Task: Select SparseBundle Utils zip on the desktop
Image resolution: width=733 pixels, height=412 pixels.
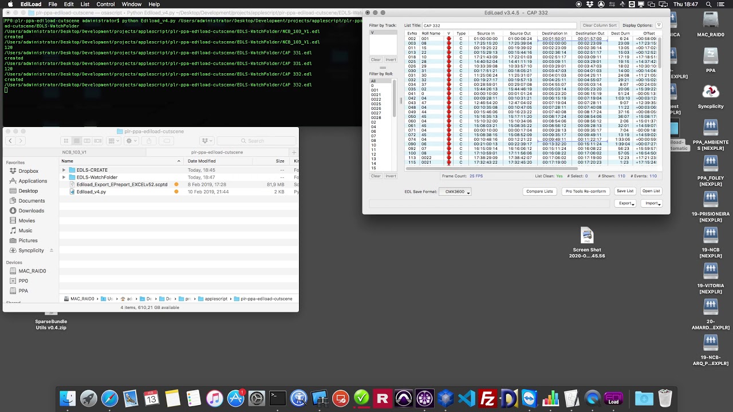Action: tap(51, 322)
